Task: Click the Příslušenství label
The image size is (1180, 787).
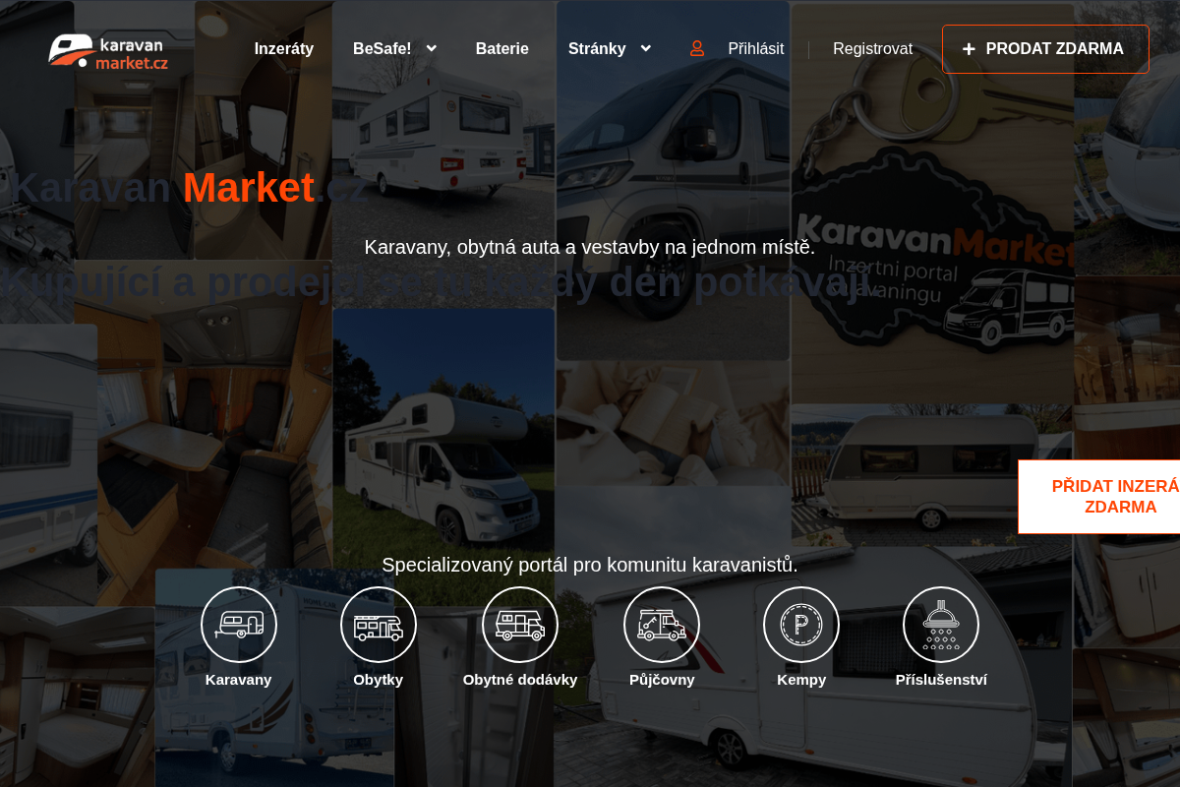Action: (941, 680)
